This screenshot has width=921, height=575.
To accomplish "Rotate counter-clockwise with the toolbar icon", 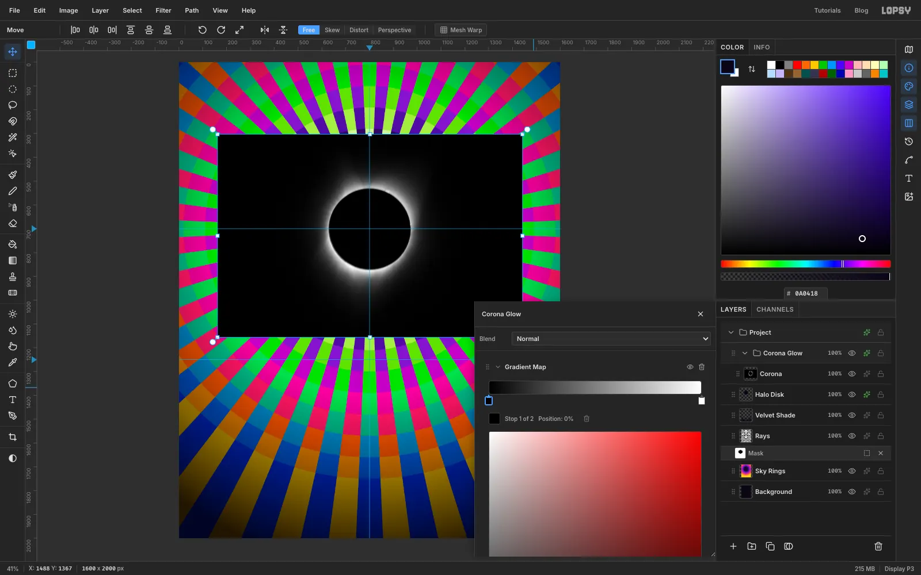I will (203, 30).
